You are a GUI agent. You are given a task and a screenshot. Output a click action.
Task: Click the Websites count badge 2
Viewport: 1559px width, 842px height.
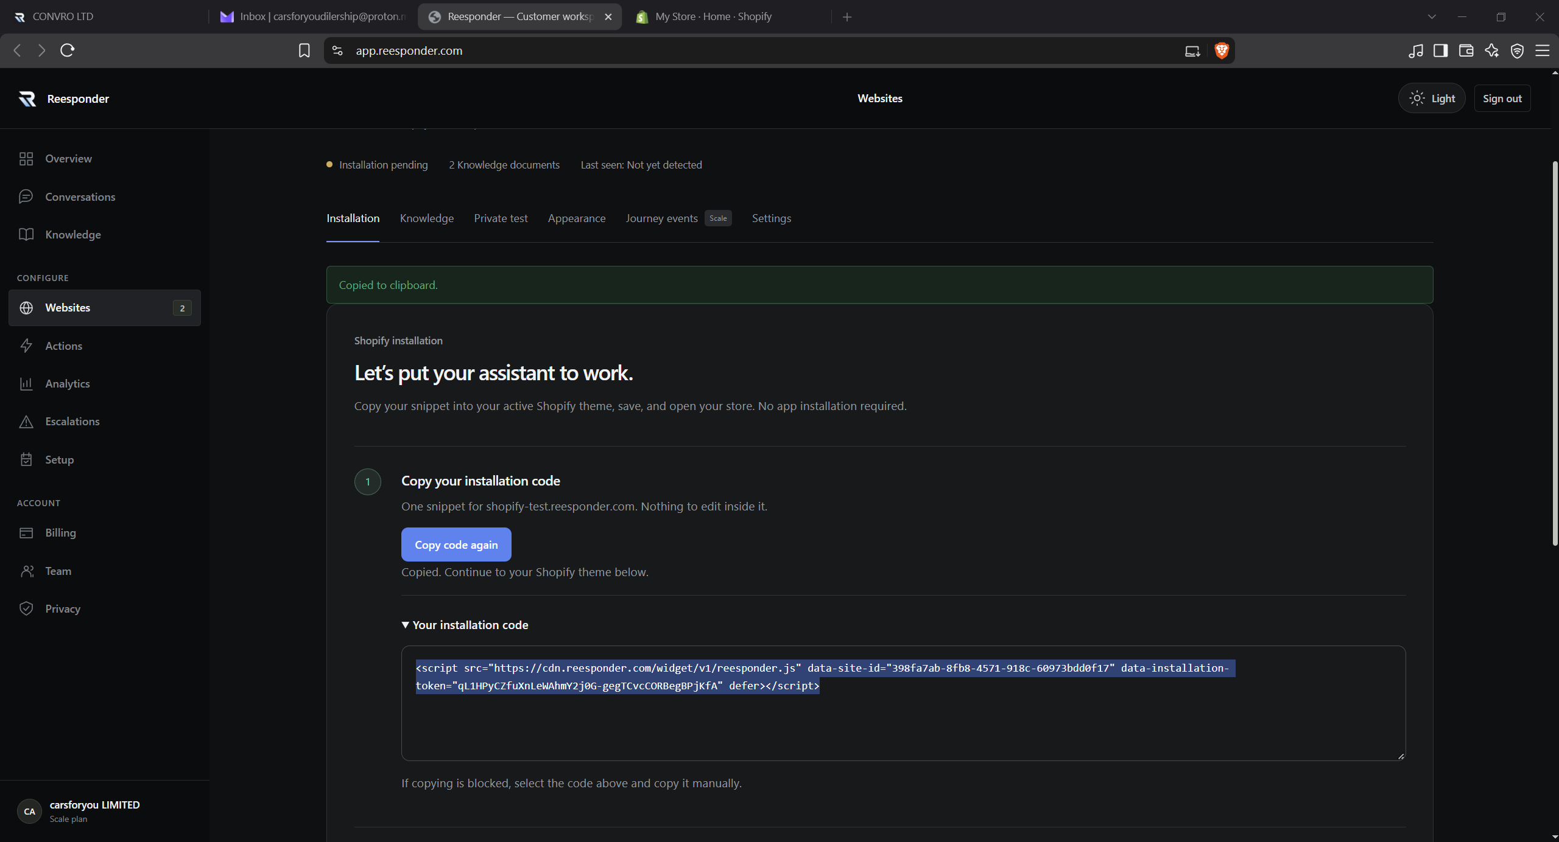point(182,308)
